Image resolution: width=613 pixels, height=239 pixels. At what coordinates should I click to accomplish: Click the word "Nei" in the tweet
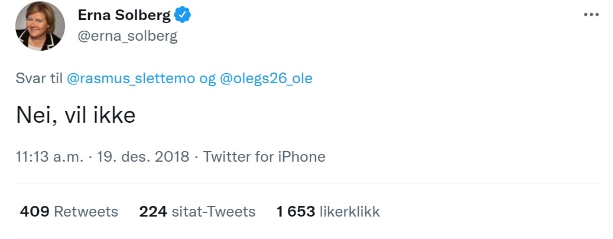point(33,115)
